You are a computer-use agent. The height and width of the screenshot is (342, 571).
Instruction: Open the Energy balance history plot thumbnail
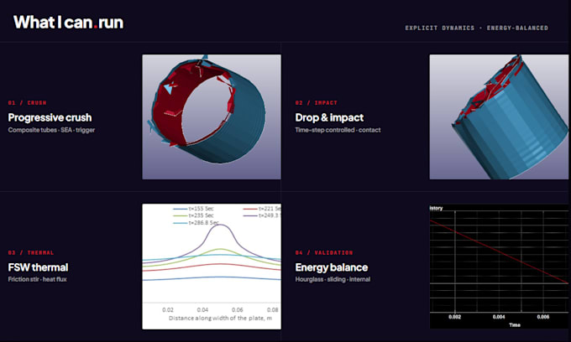(x=499, y=267)
